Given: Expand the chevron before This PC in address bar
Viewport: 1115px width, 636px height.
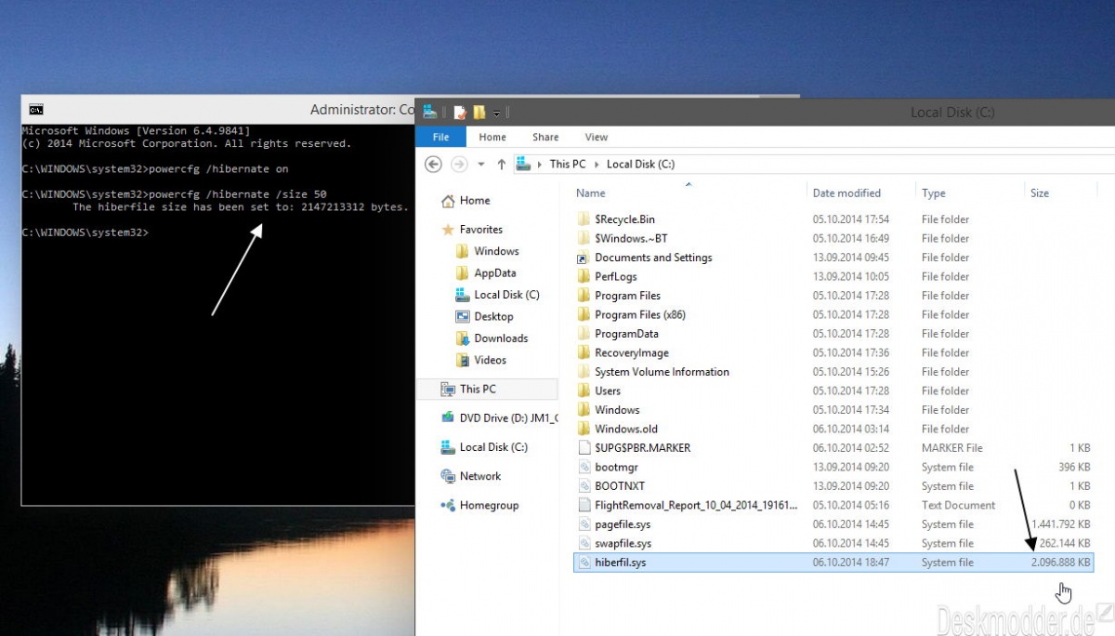Looking at the screenshot, I should pos(541,165).
